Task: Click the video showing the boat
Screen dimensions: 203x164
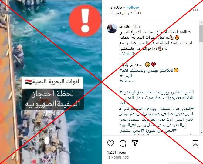Action: 51,82
